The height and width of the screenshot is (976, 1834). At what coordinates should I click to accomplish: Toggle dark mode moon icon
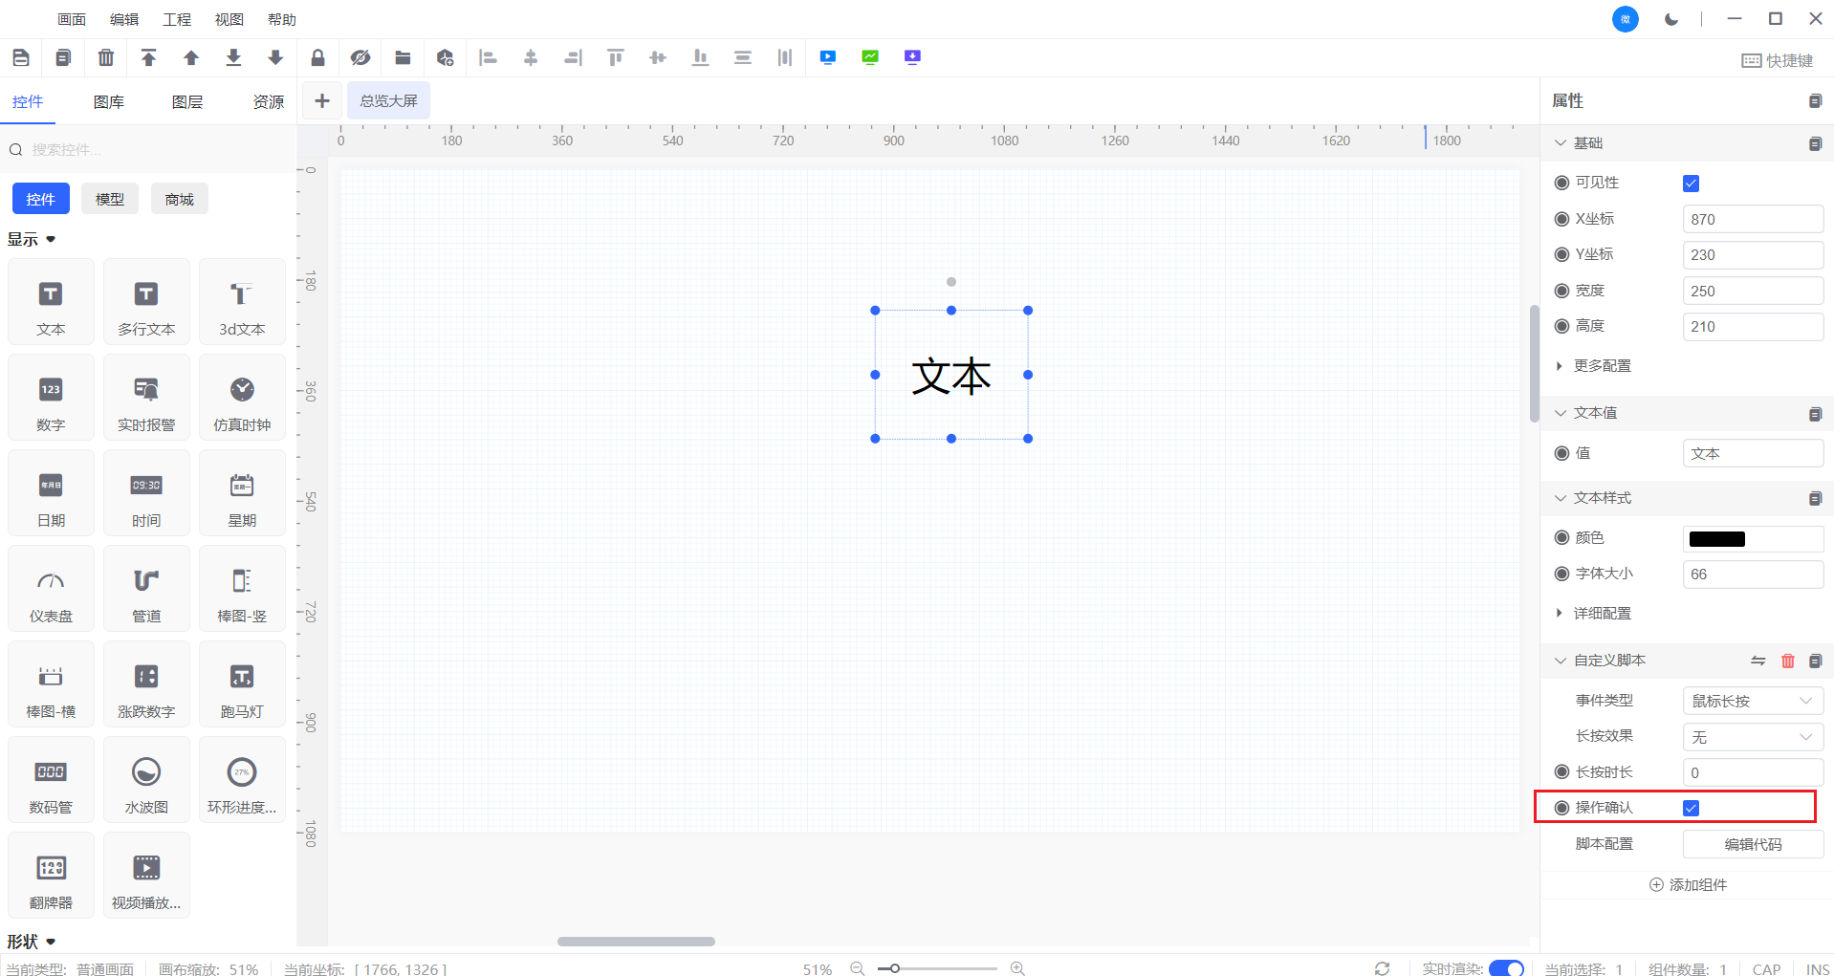click(1670, 19)
